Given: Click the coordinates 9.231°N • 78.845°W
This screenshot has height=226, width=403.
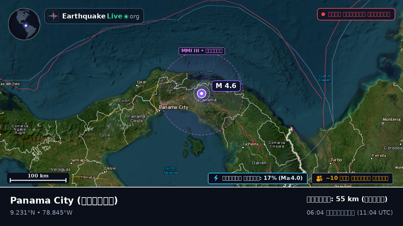Looking at the screenshot, I should point(41,213).
